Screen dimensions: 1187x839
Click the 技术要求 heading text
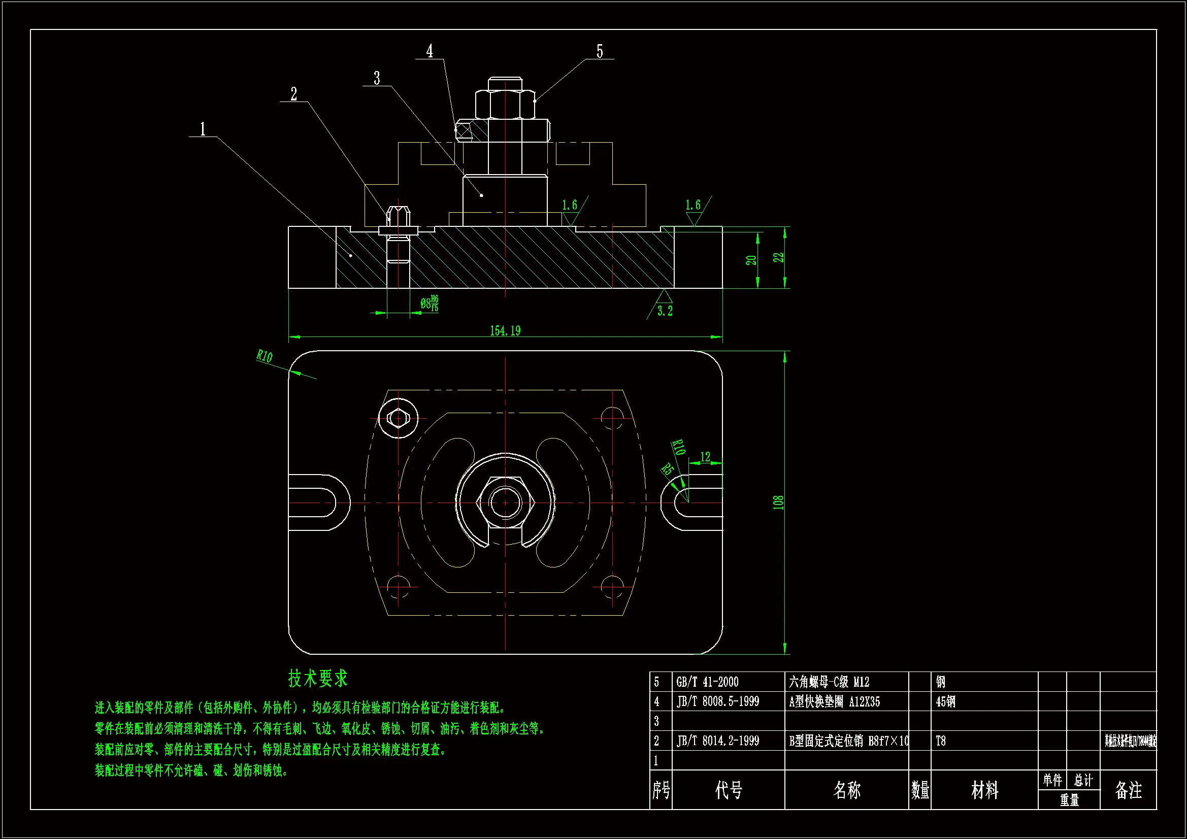(x=317, y=678)
